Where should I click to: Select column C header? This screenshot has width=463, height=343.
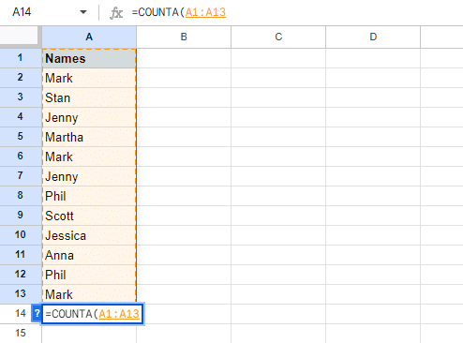tap(278, 37)
